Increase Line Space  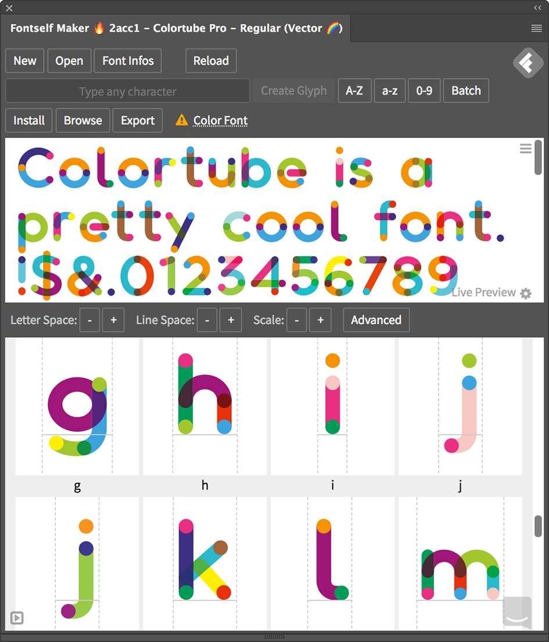tap(231, 320)
